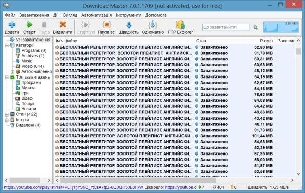Open the Файл menu
Screen dimensions: 305x193
pyautogui.click(x=10, y=15)
